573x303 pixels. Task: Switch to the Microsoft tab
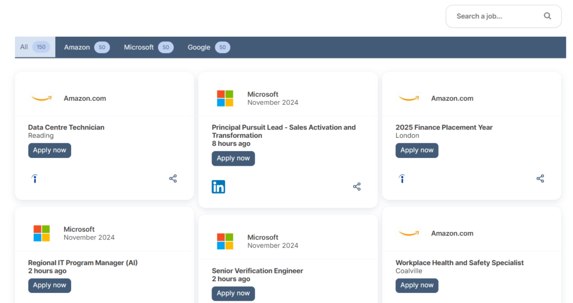[148, 47]
